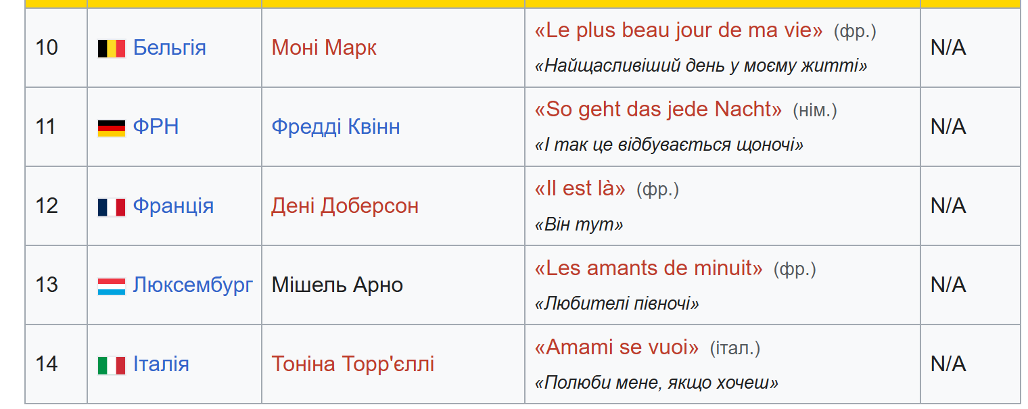
Task: Click the Дені Доберсон red link
Action: click(345, 206)
